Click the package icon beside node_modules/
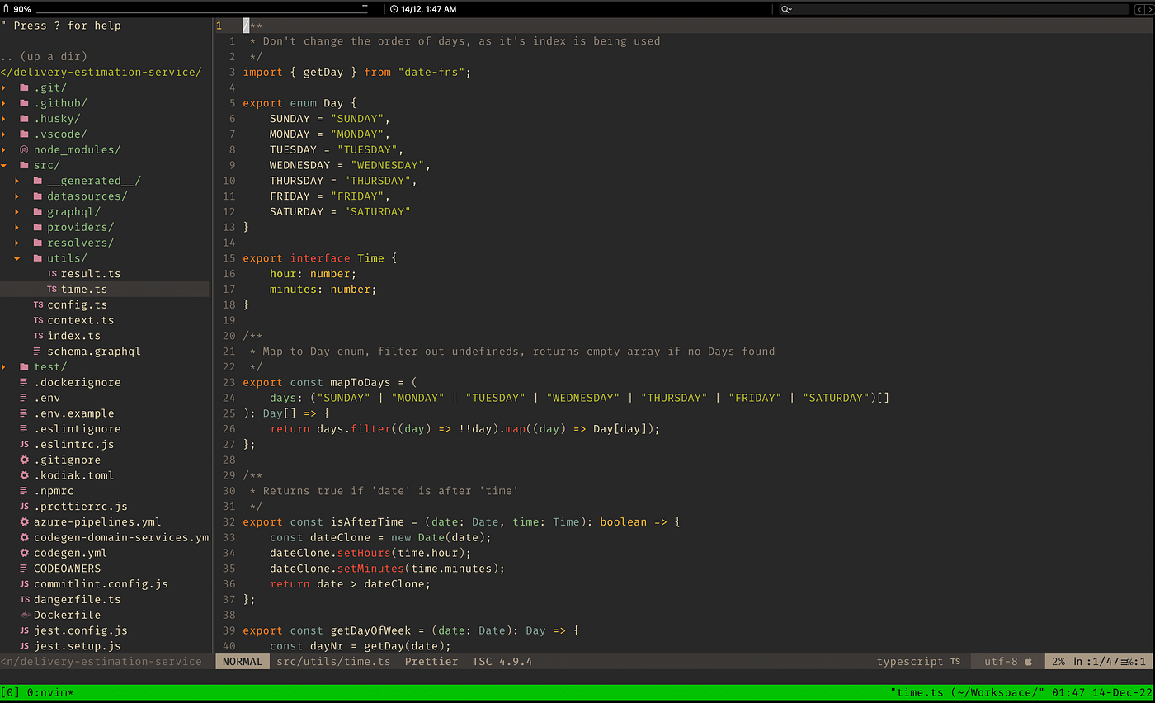Image resolution: width=1155 pixels, height=703 pixels. [24, 149]
